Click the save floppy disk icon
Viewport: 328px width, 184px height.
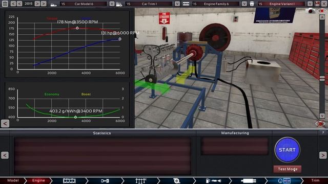[x=317, y=4]
